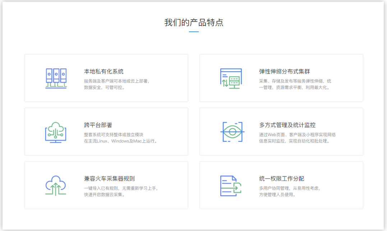Open the 本地私有化系统 feature card
Viewport: 387px width, 231px height.
pyautogui.click(x=106, y=78)
